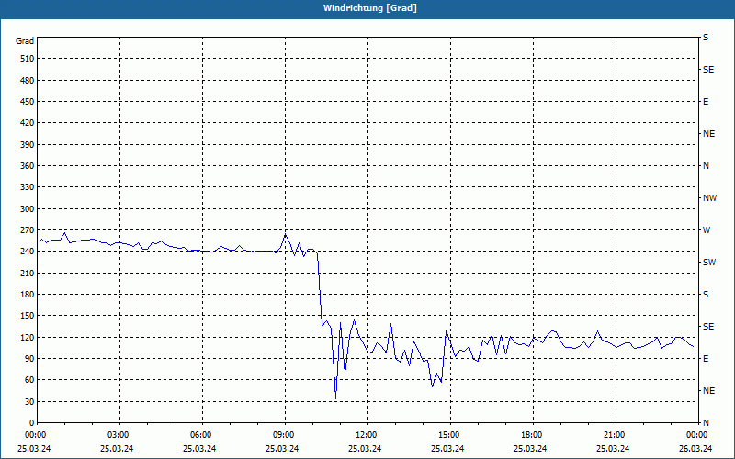Select the 450 y-axis value
Screen dimensions: 735x459
[28, 102]
